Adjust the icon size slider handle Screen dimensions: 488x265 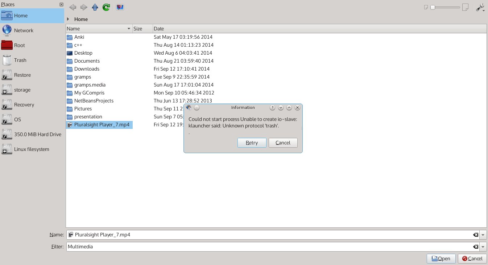433,7
